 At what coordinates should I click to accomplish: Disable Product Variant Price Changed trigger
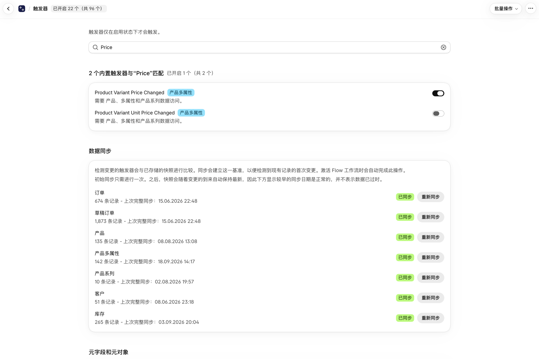tap(438, 93)
